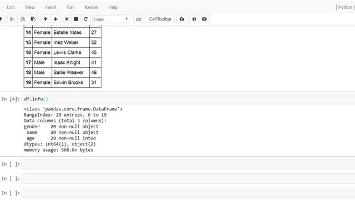Insert cell below with plus icon

tap(2, 19)
